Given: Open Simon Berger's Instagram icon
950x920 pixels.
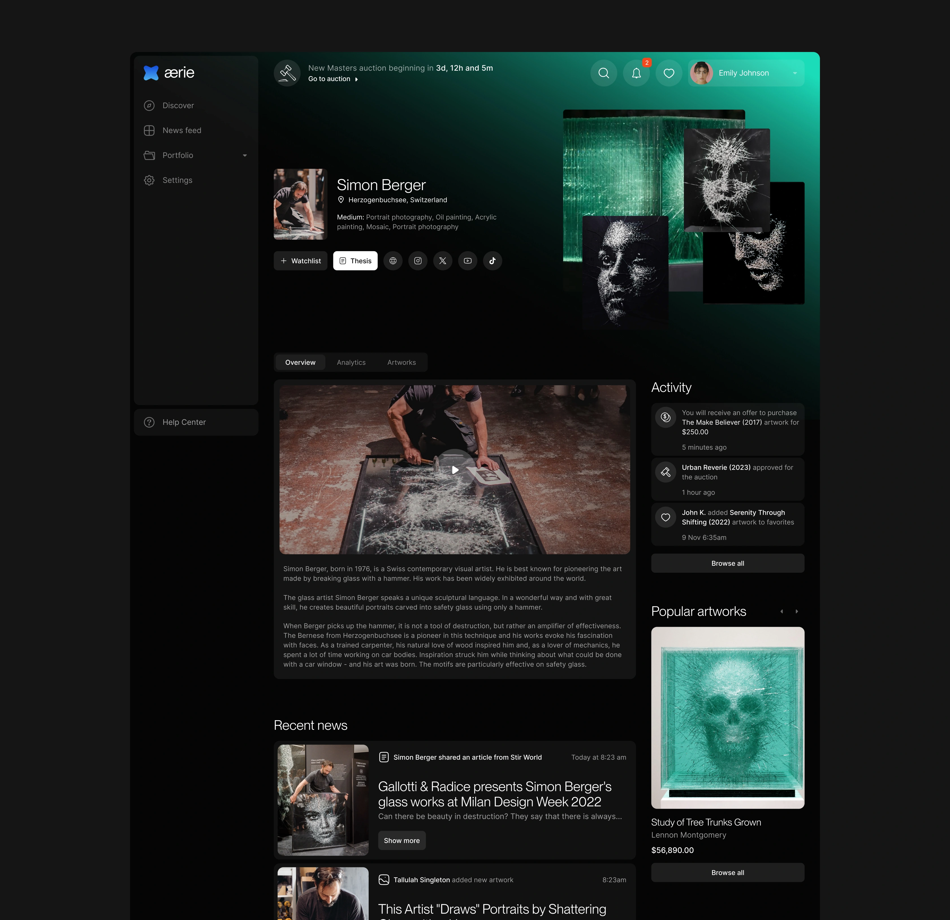Looking at the screenshot, I should tap(418, 261).
